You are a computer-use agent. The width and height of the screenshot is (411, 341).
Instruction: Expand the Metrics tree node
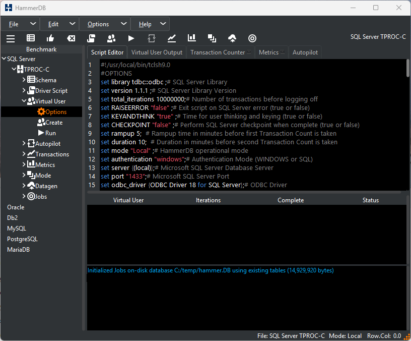coord(24,164)
